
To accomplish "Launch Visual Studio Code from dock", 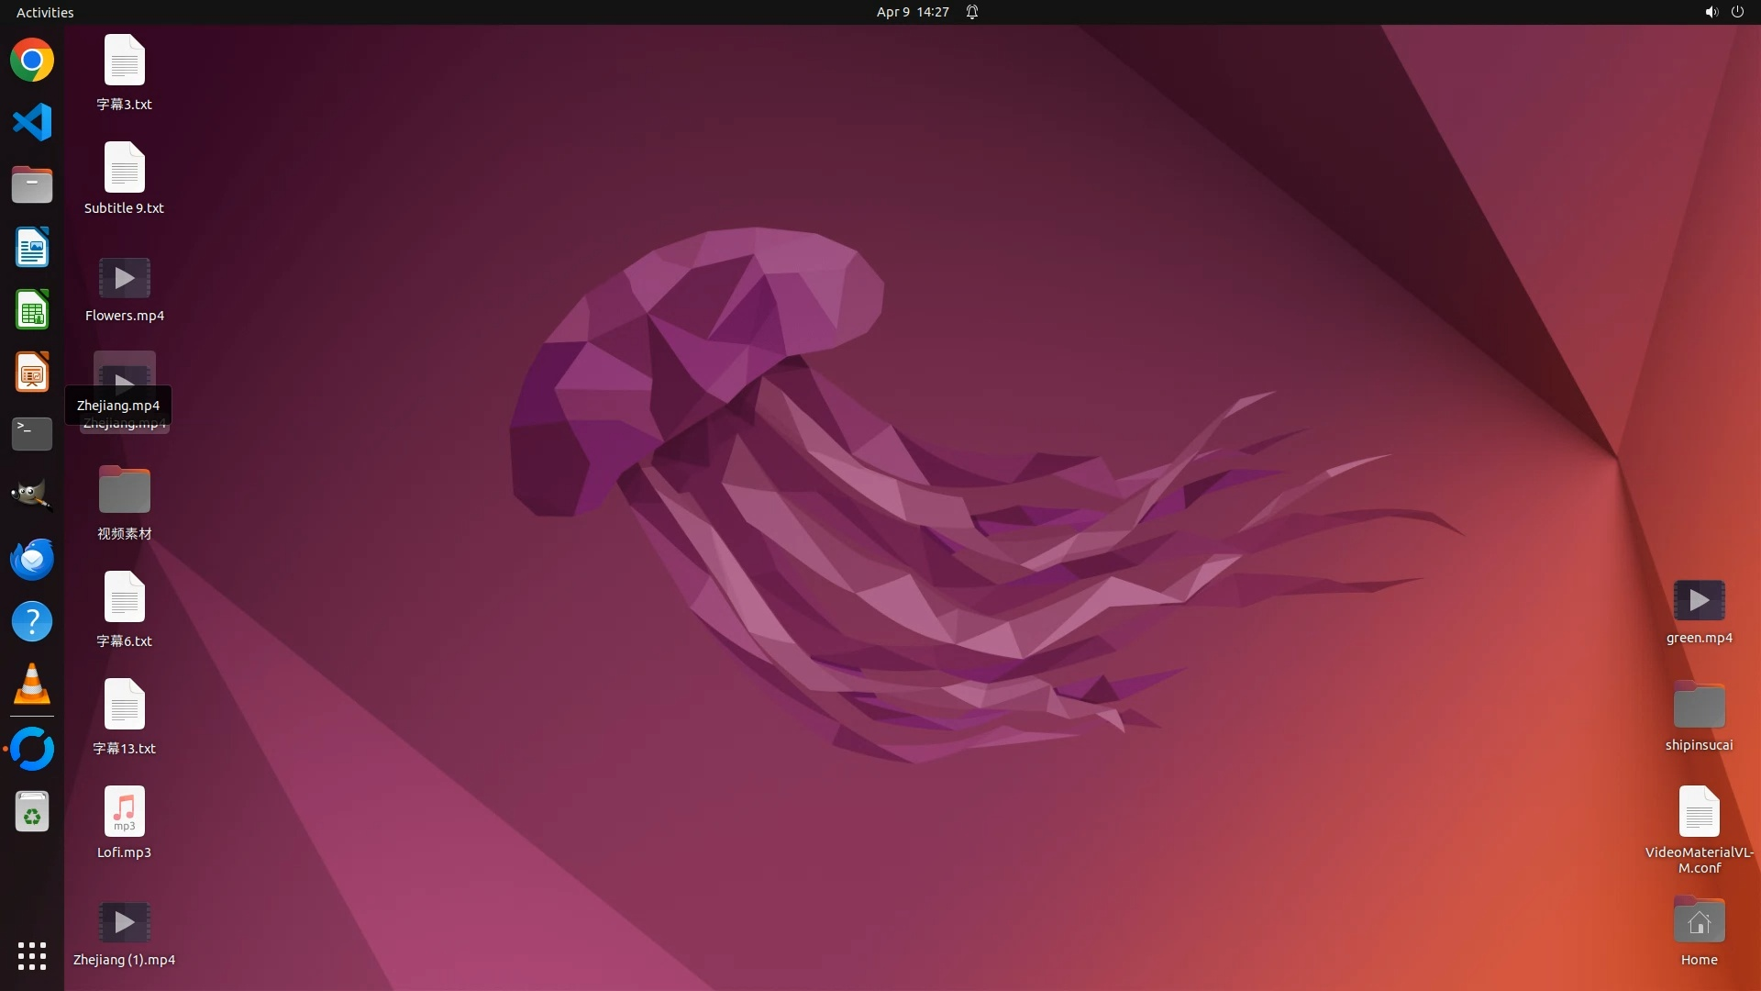I will [32, 122].
